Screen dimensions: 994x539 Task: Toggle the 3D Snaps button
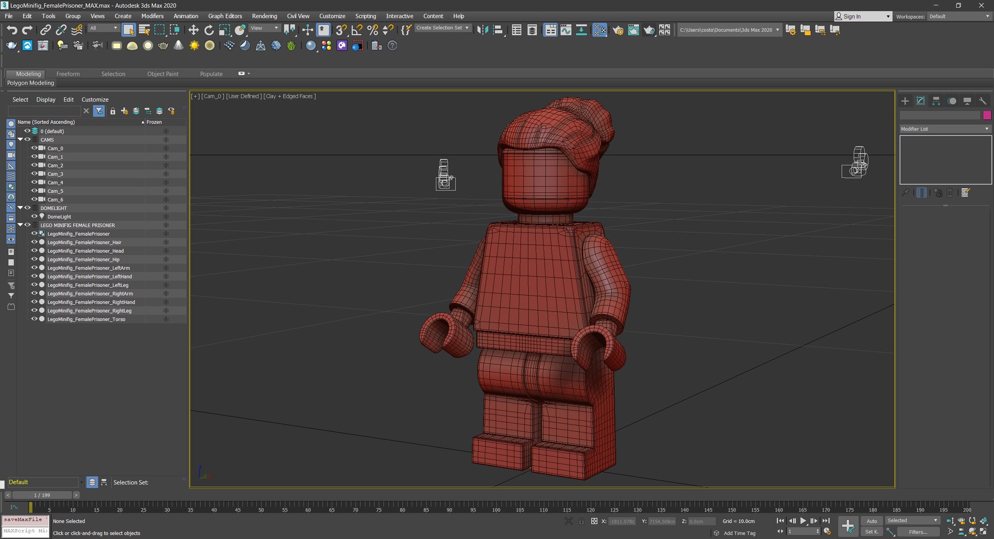[x=341, y=30]
